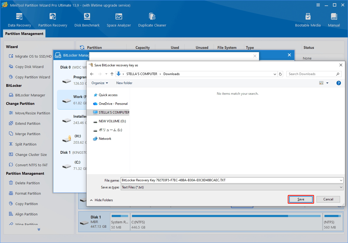The height and width of the screenshot is (243, 348).
Task: Choose Format Partition
Action: (x=25, y=193)
